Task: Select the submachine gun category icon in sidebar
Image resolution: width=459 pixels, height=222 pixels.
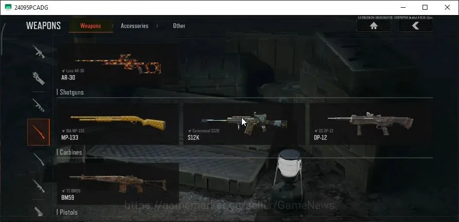Action: pos(39,79)
